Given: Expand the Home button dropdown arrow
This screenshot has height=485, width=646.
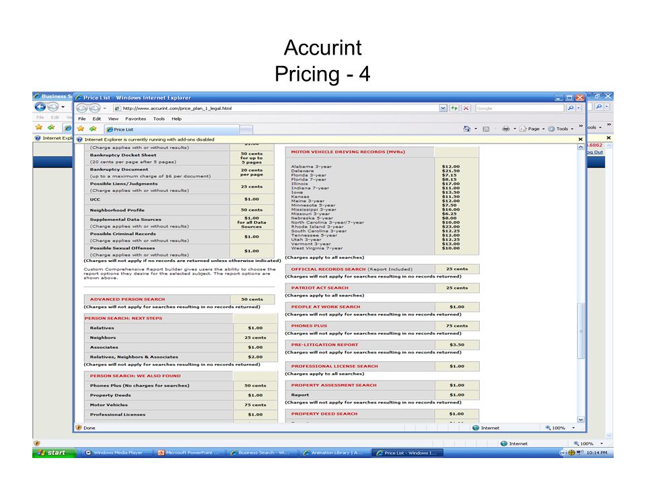Looking at the screenshot, I should click(476, 129).
